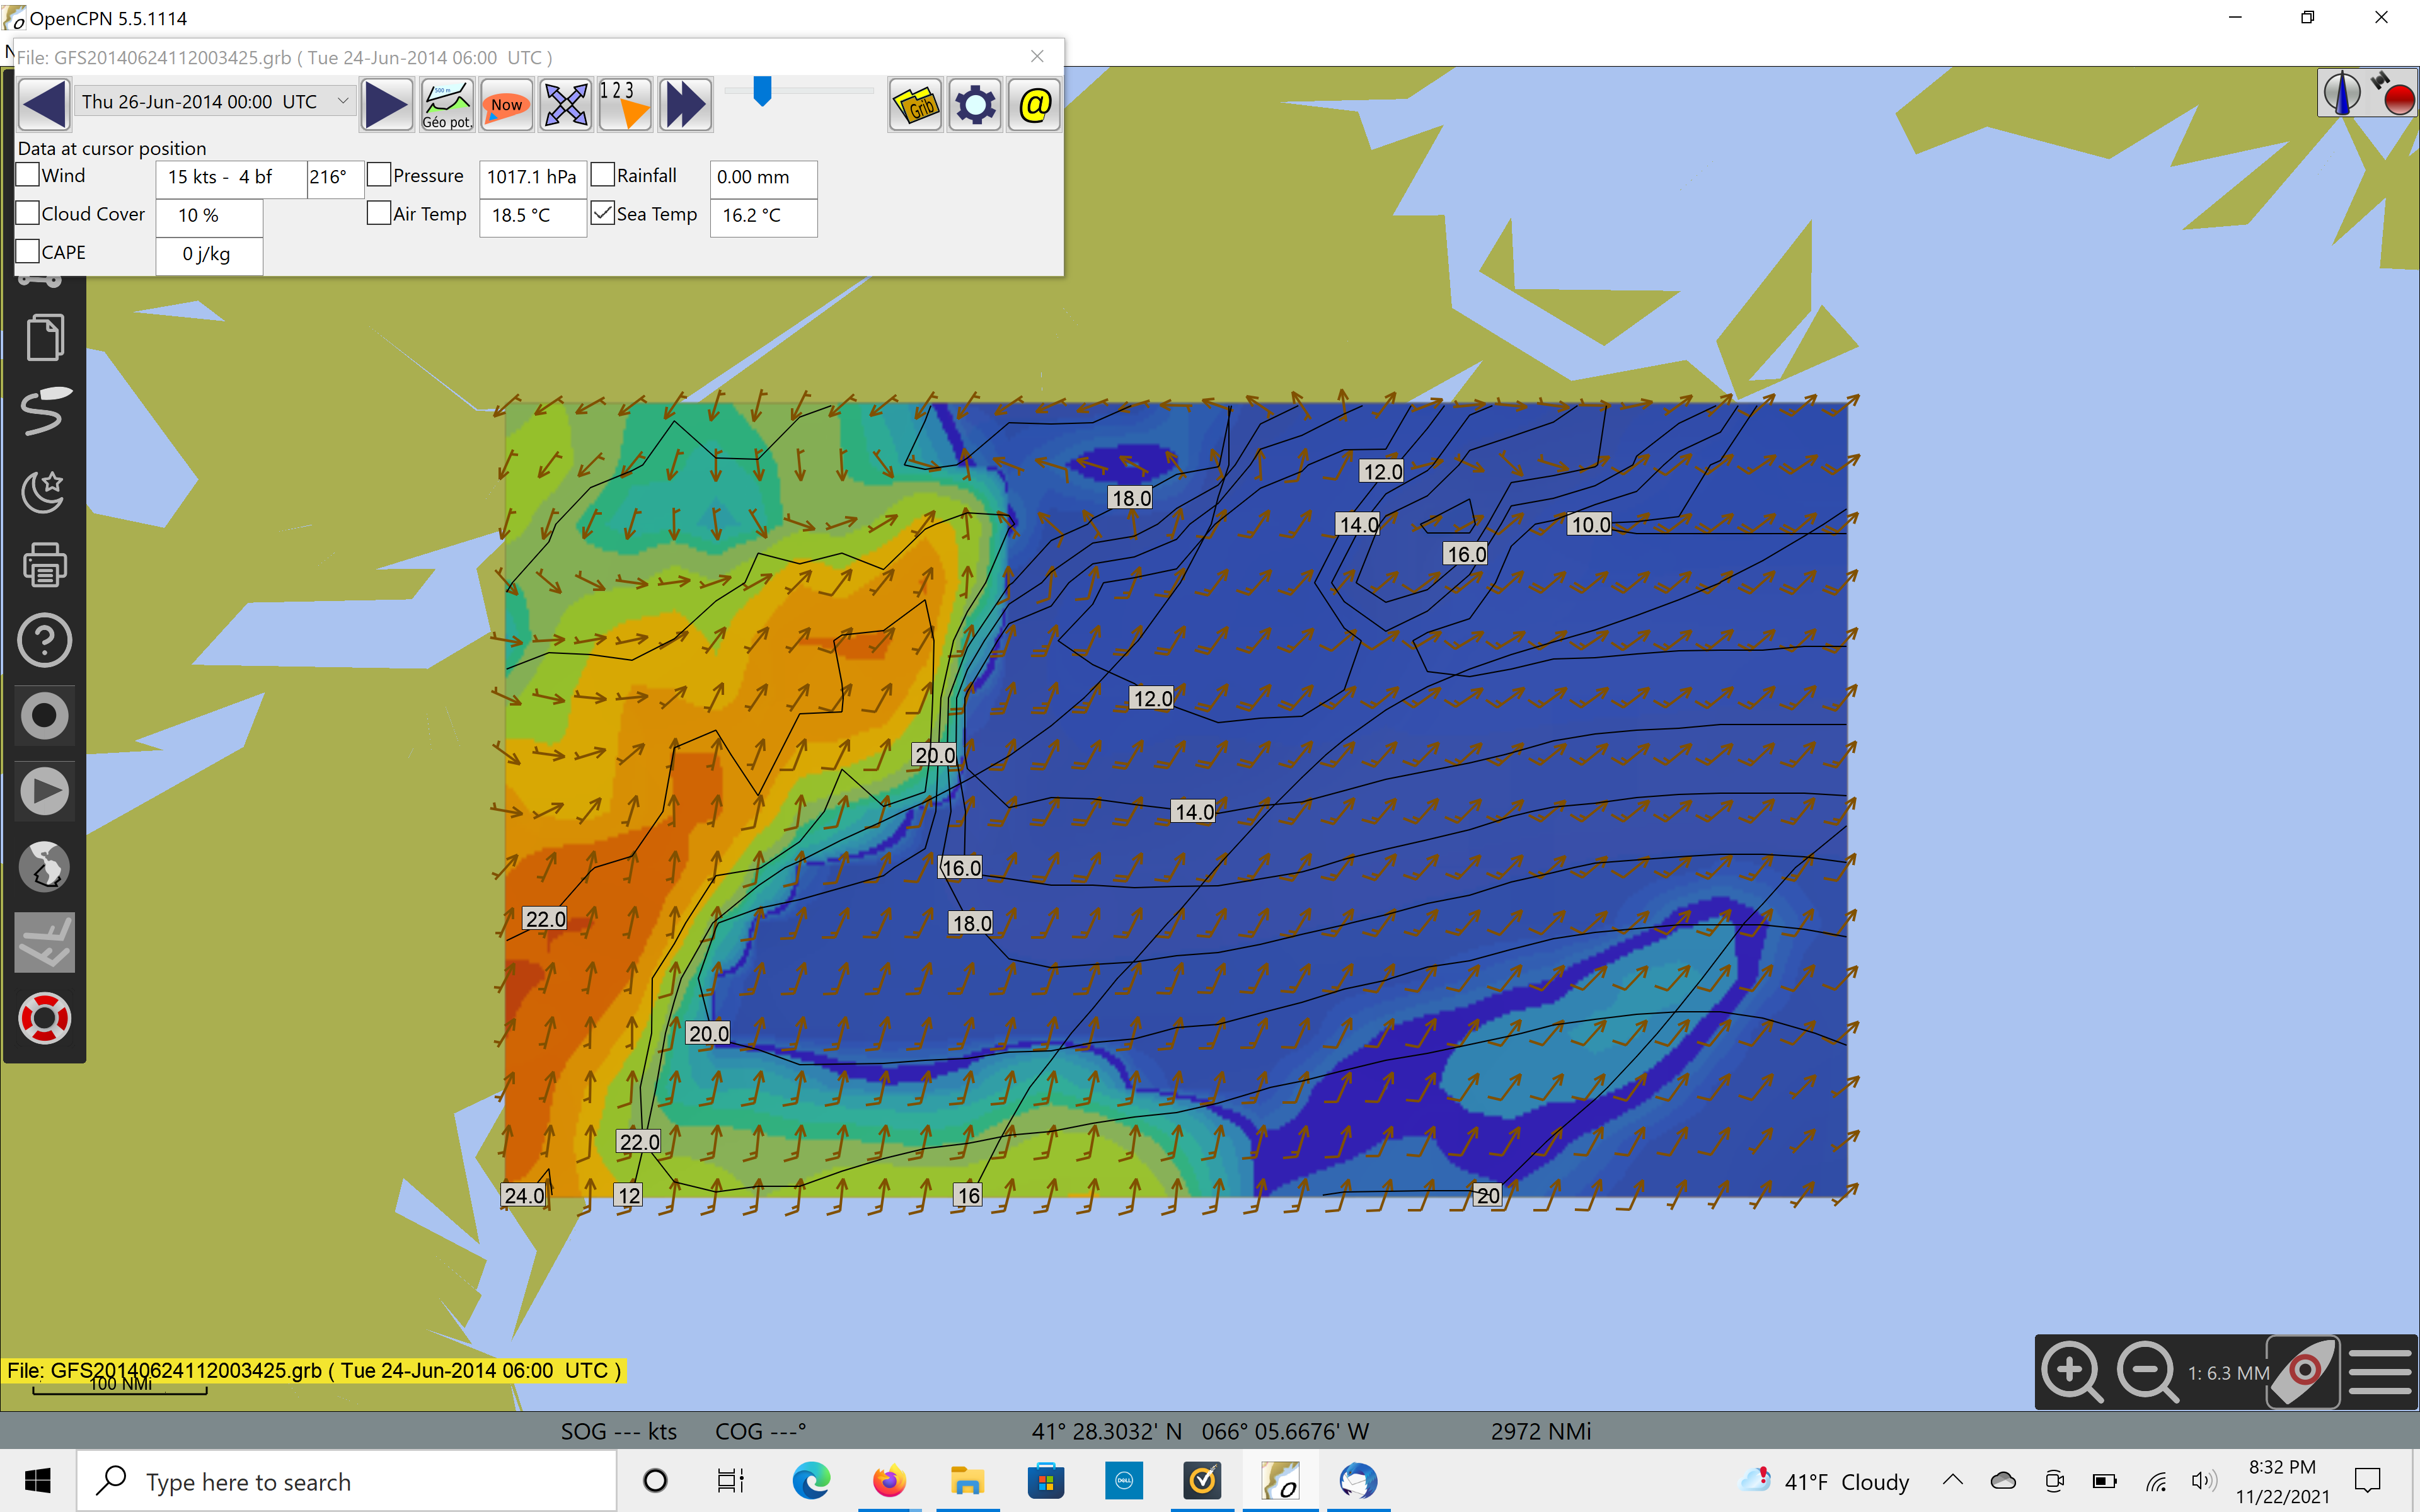Click the red lifebuoy man overboard icon
The height and width of the screenshot is (1512, 2420).
tap(44, 1018)
